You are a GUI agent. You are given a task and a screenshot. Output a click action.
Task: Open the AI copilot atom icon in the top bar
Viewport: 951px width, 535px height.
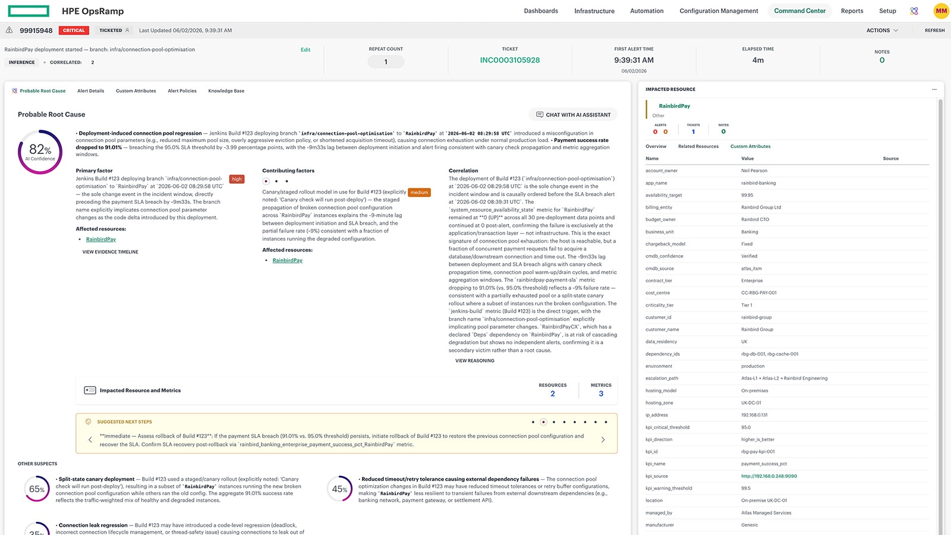(914, 11)
